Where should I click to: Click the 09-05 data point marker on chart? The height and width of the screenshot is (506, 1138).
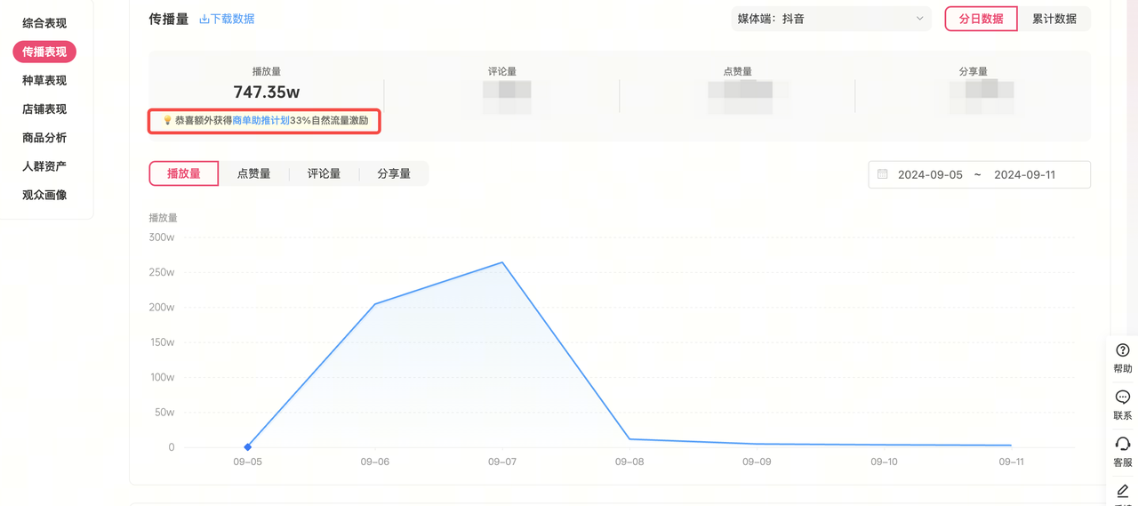[x=247, y=446]
